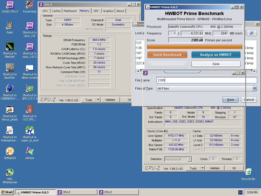261x196 pixels.
Task: Click the DRAM Frequency 864.0 MHz value
Action: (x=99, y=40)
